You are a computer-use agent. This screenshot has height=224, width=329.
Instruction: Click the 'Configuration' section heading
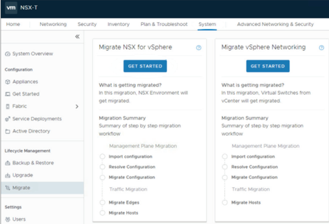tap(18, 69)
